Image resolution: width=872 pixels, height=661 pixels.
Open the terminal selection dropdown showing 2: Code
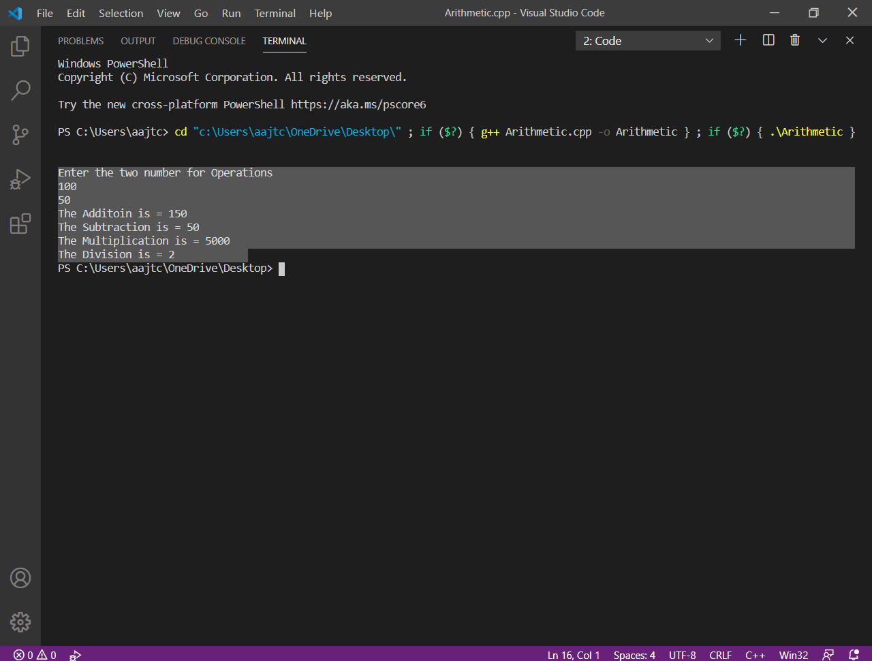[647, 40]
